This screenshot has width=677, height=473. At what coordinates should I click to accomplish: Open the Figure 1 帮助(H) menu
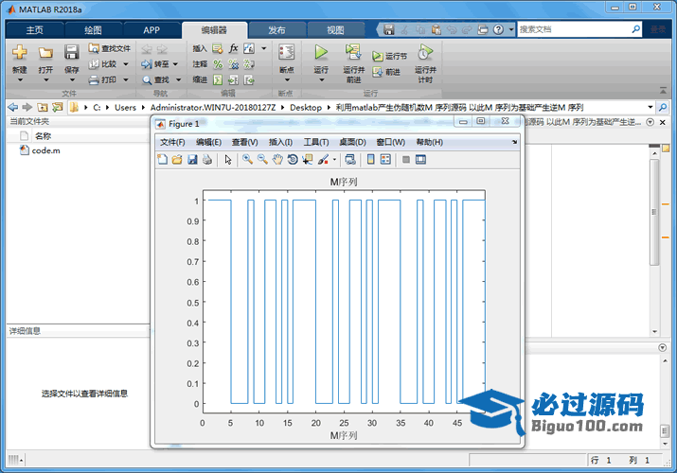pyautogui.click(x=429, y=142)
